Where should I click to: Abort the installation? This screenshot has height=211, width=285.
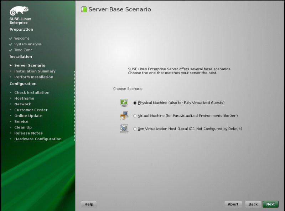pos(233,204)
